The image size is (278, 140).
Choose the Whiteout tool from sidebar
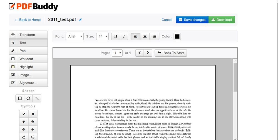click(28, 59)
